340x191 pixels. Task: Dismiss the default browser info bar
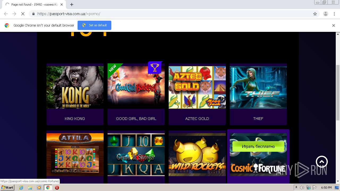(x=334, y=25)
